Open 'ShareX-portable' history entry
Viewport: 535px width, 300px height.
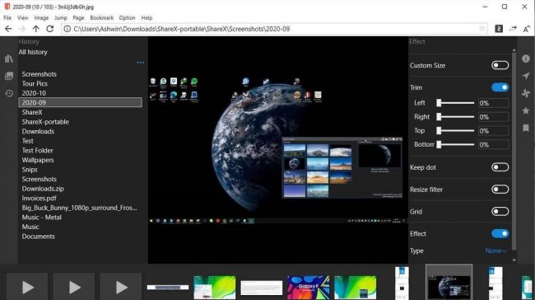[x=45, y=122]
